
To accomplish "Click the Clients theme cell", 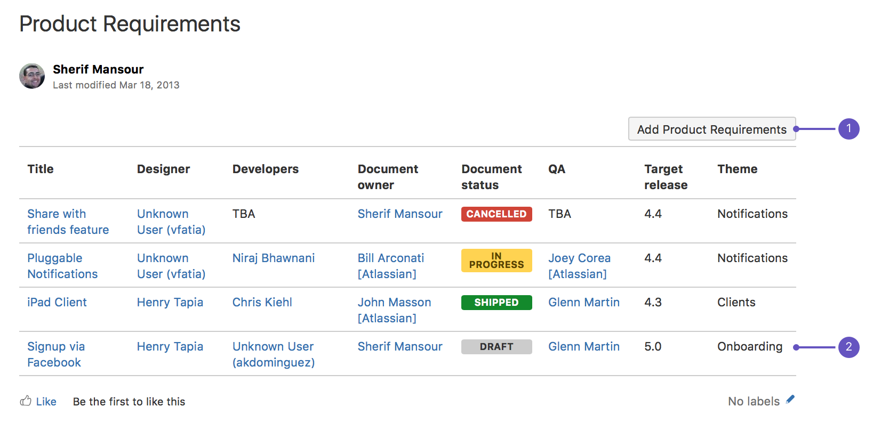I will pyautogui.click(x=736, y=302).
